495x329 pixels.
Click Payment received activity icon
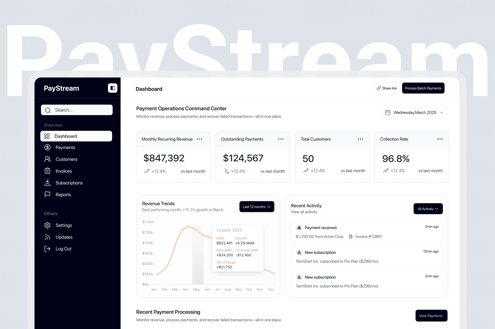coord(299,227)
